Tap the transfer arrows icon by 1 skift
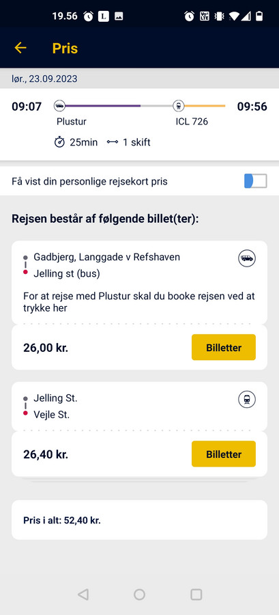Screen dimensions: 279x615 pyautogui.click(x=113, y=142)
